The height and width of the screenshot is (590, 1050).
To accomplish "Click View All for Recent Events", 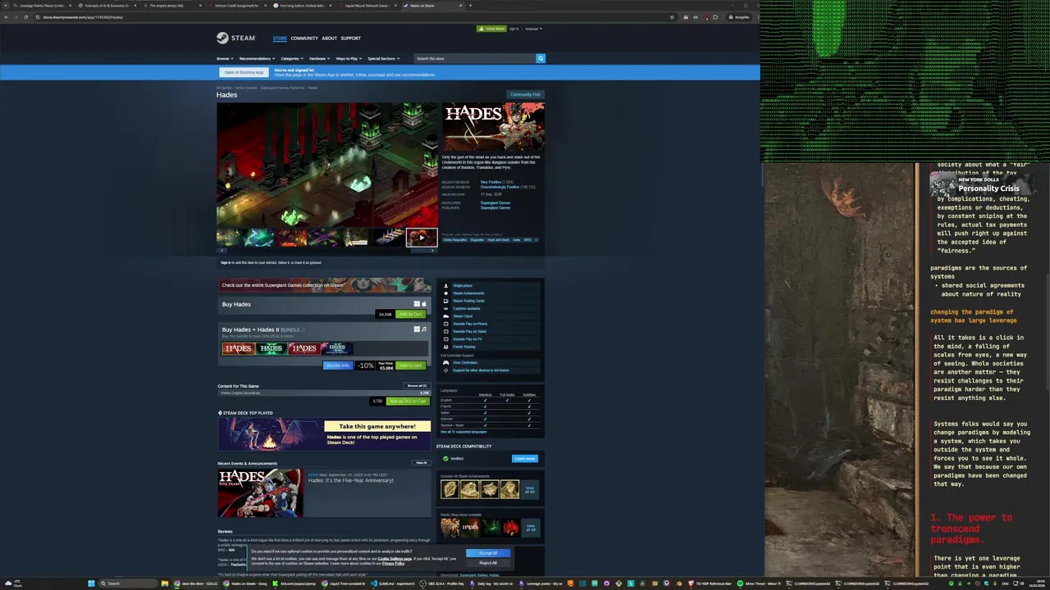I will coord(422,463).
